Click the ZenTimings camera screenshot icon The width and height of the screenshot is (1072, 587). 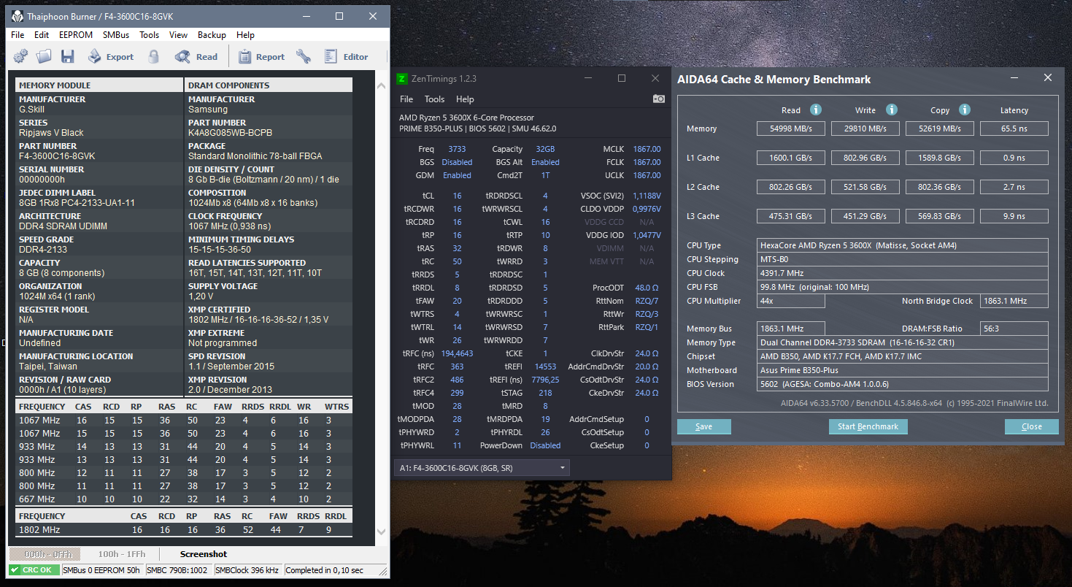659,99
